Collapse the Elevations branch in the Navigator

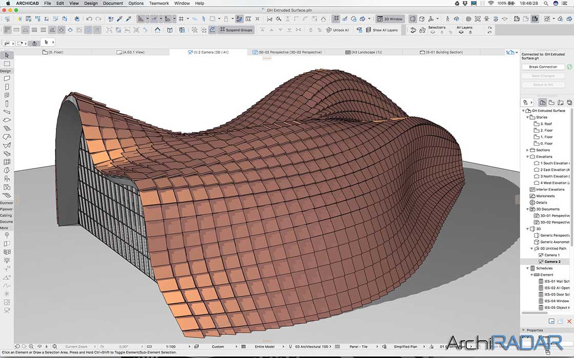[528, 156]
